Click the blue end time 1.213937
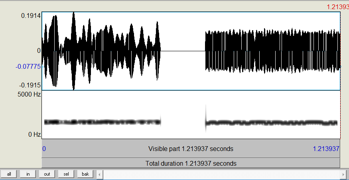This screenshot has height=180, width=349. pos(326,149)
